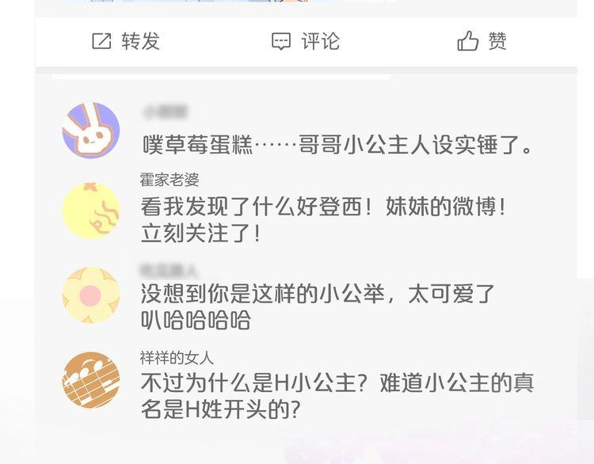This screenshot has width=594, height=464.
Task: Click the repost (转发) share icon
Action: click(101, 41)
